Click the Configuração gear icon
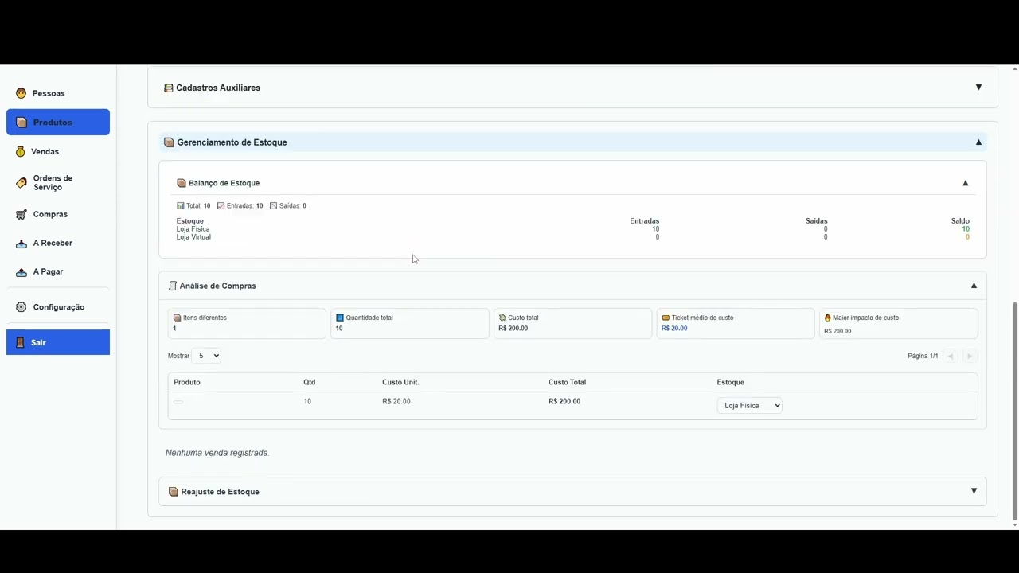Screen dimensions: 1019x573 [x=21, y=307]
